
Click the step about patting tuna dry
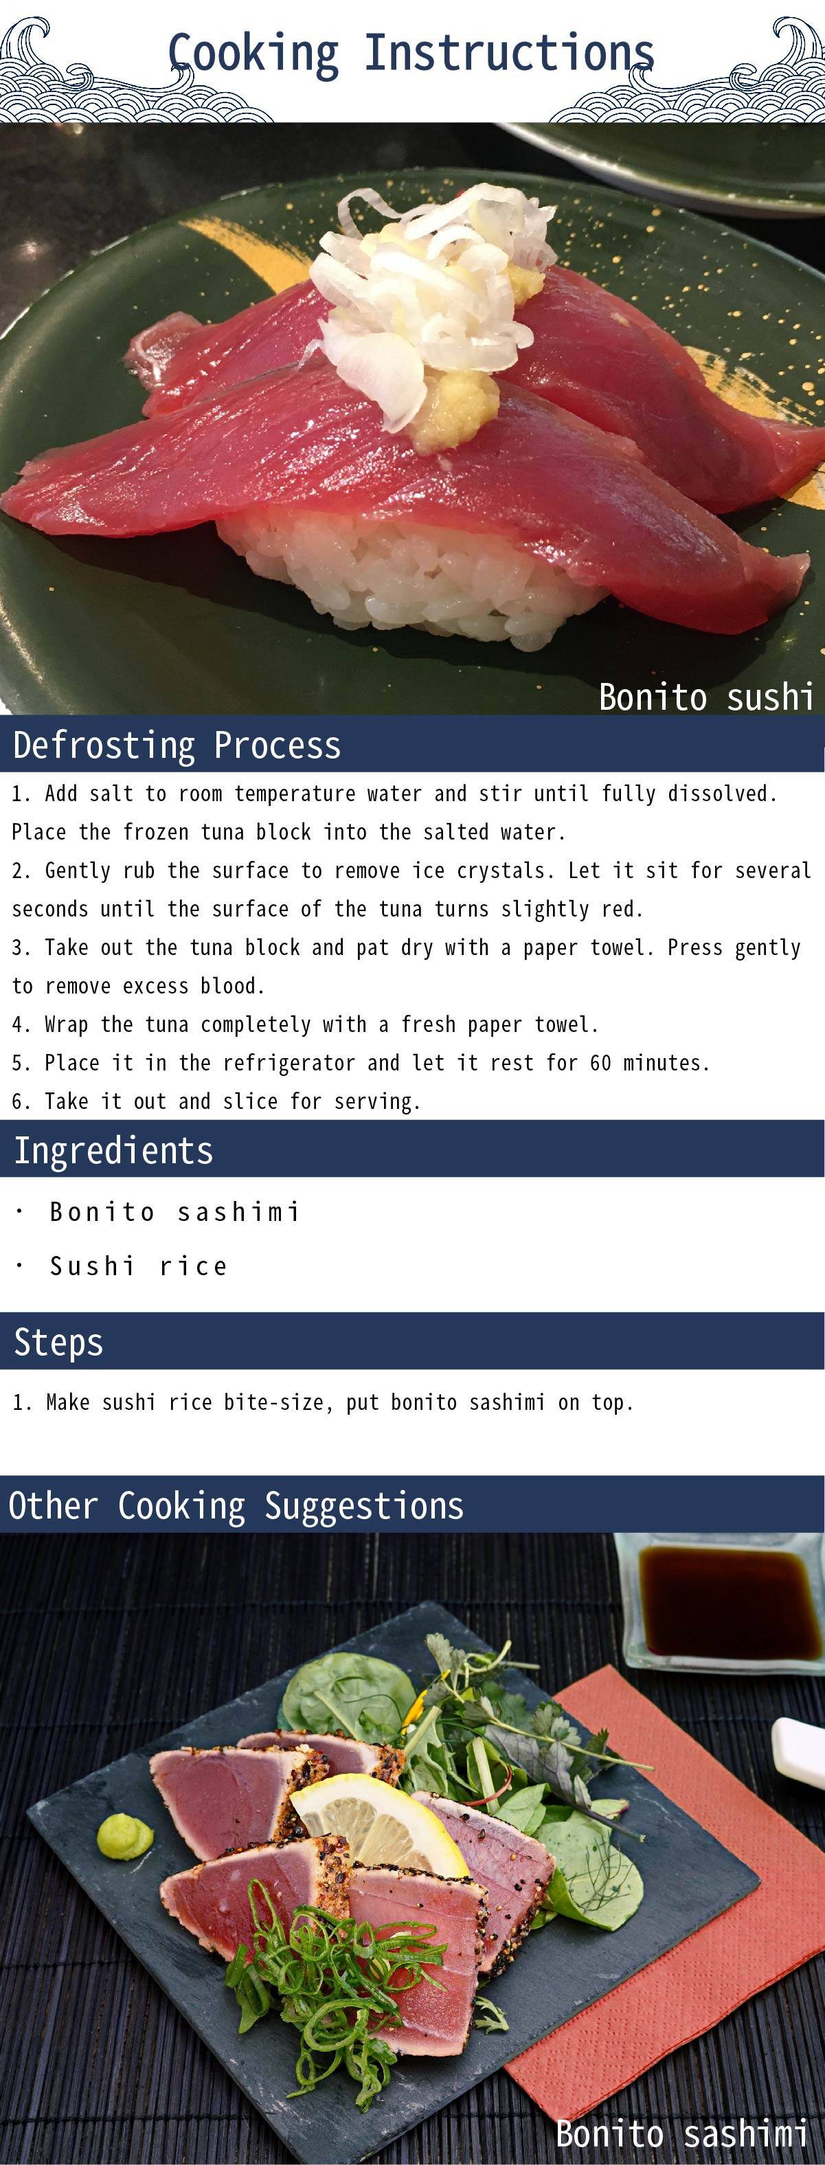pyautogui.click(x=406, y=967)
